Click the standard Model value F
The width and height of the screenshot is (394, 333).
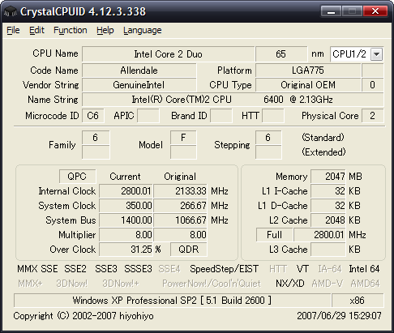(x=183, y=138)
